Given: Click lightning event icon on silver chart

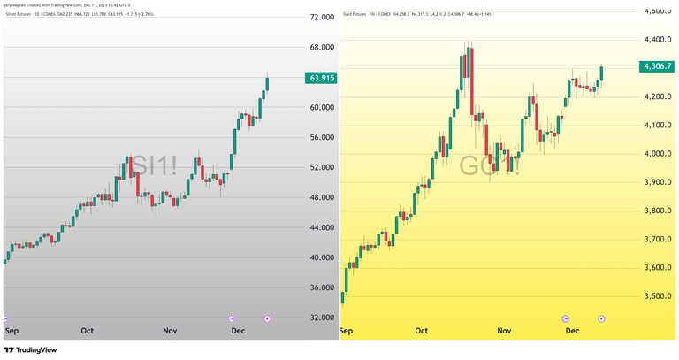Looking at the screenshot, I should [x=268, y=318].
